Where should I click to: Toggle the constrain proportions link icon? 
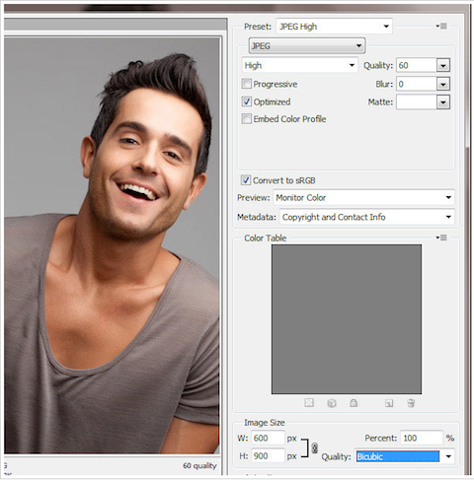[315, 447]
